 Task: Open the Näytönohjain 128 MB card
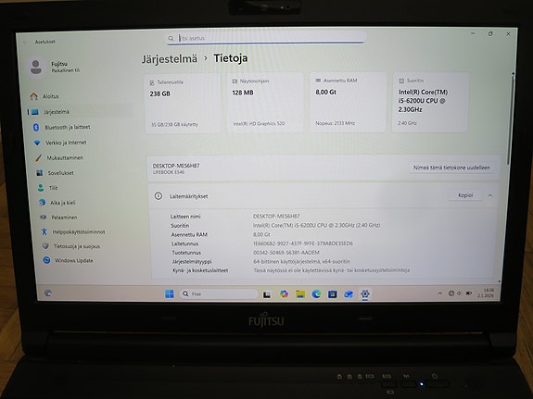pos(265,102)
